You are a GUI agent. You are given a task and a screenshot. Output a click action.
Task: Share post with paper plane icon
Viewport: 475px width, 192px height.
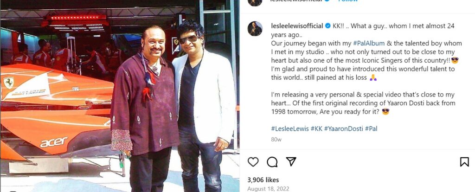291,162
